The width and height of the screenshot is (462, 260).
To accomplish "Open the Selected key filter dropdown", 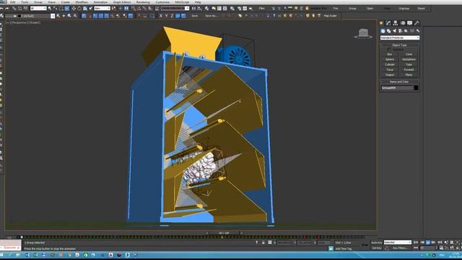I will pos(398,243).
